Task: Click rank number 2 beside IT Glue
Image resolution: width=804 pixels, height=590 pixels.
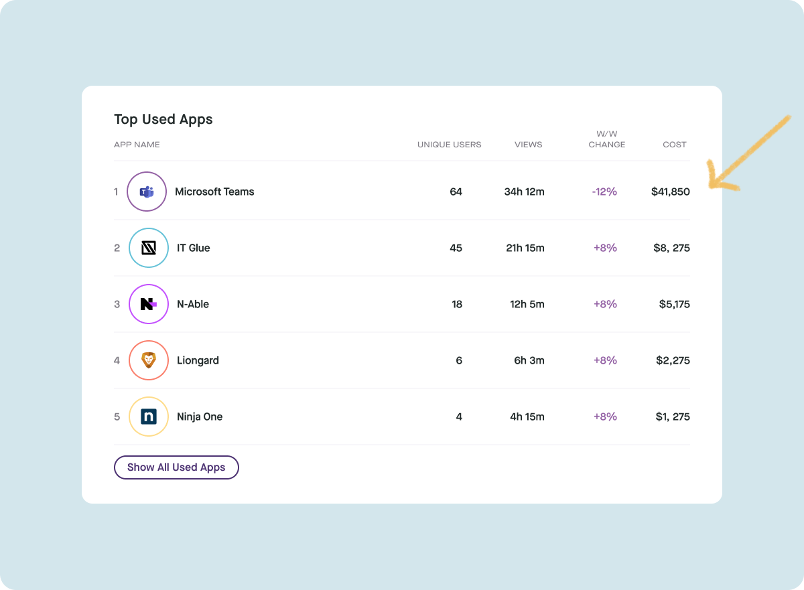Action: pos(117,248)
